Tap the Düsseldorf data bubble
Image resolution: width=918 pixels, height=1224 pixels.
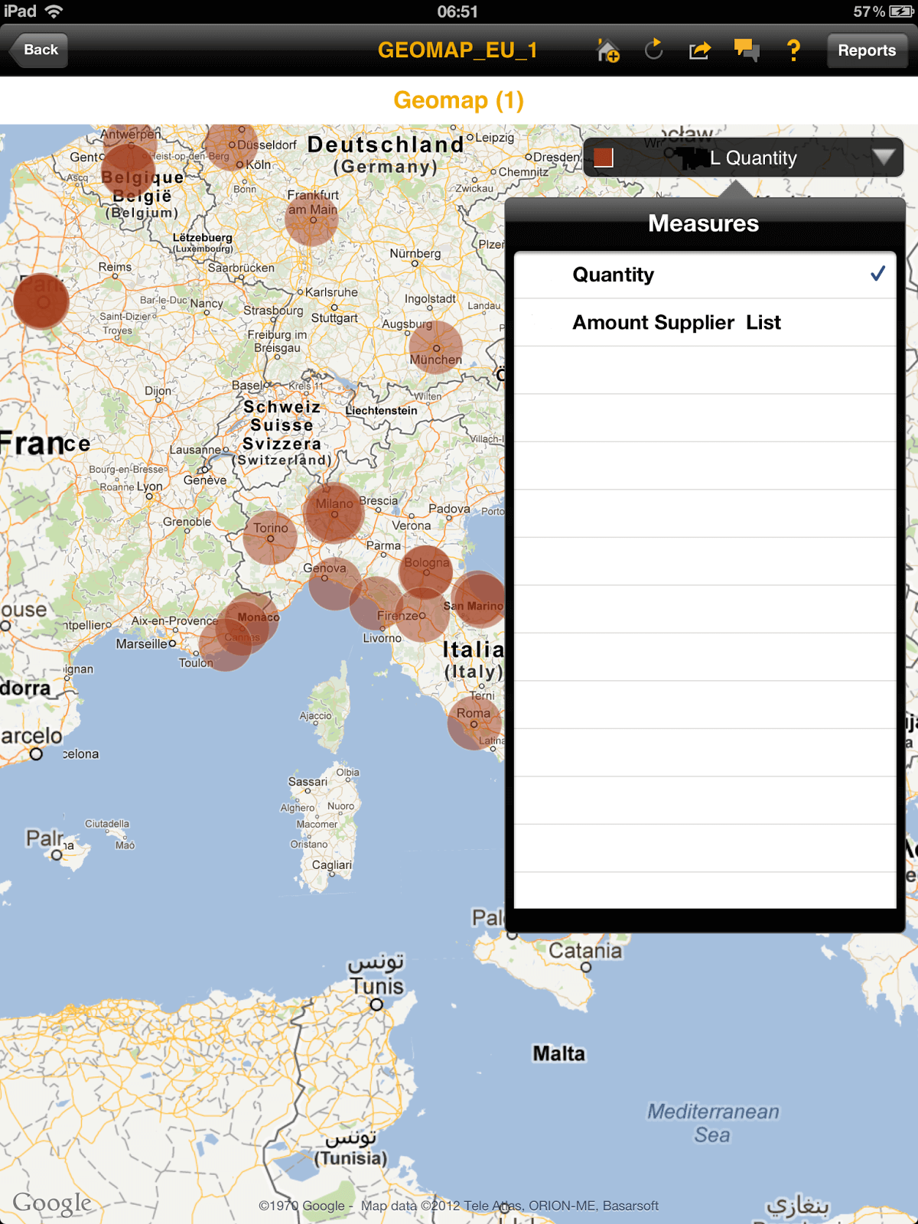point(232,145)
